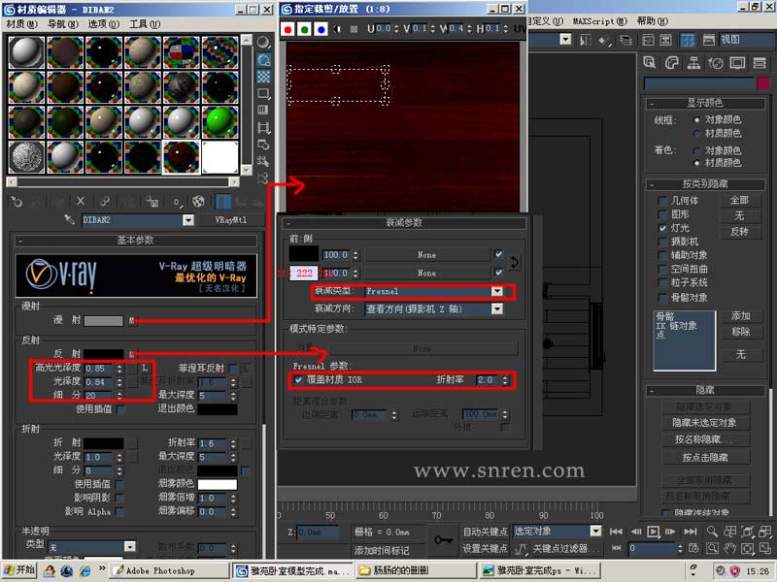The height and width of the screenshot is (582, 777).
Task: Open the Utilities command panel tab
Action: click(x=759, y=63)
